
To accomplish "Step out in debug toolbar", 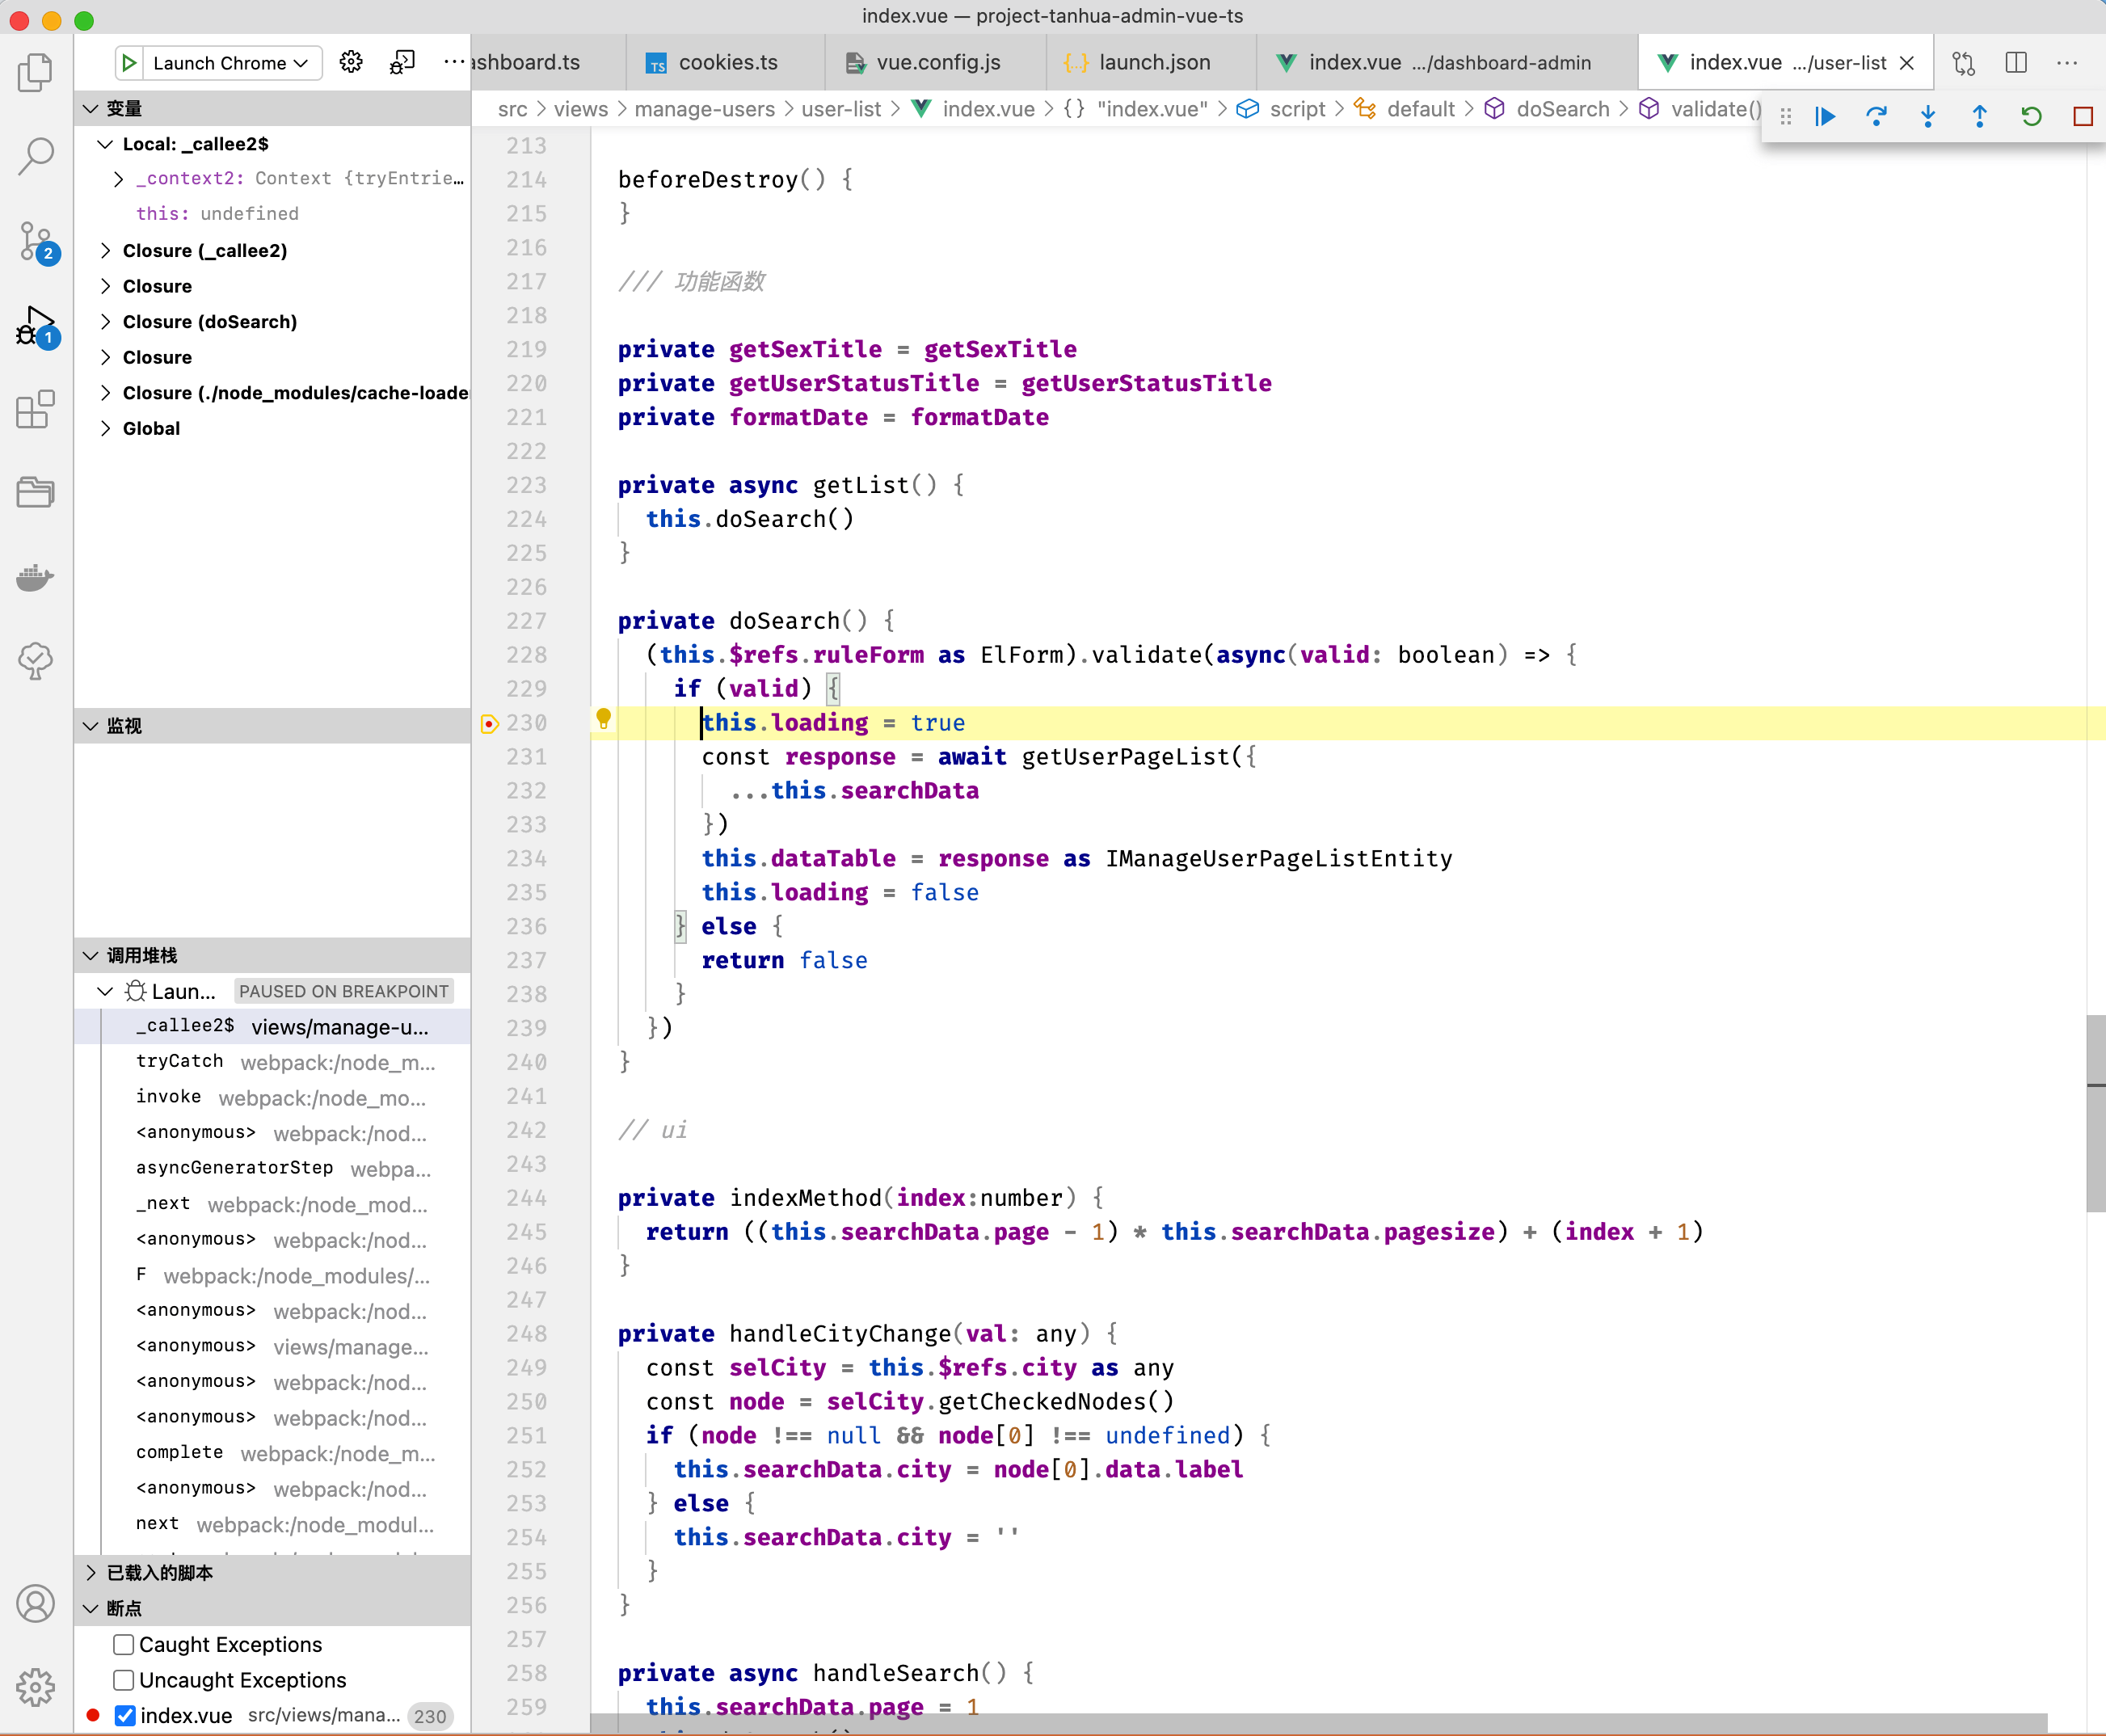I will coord(1979,117).
